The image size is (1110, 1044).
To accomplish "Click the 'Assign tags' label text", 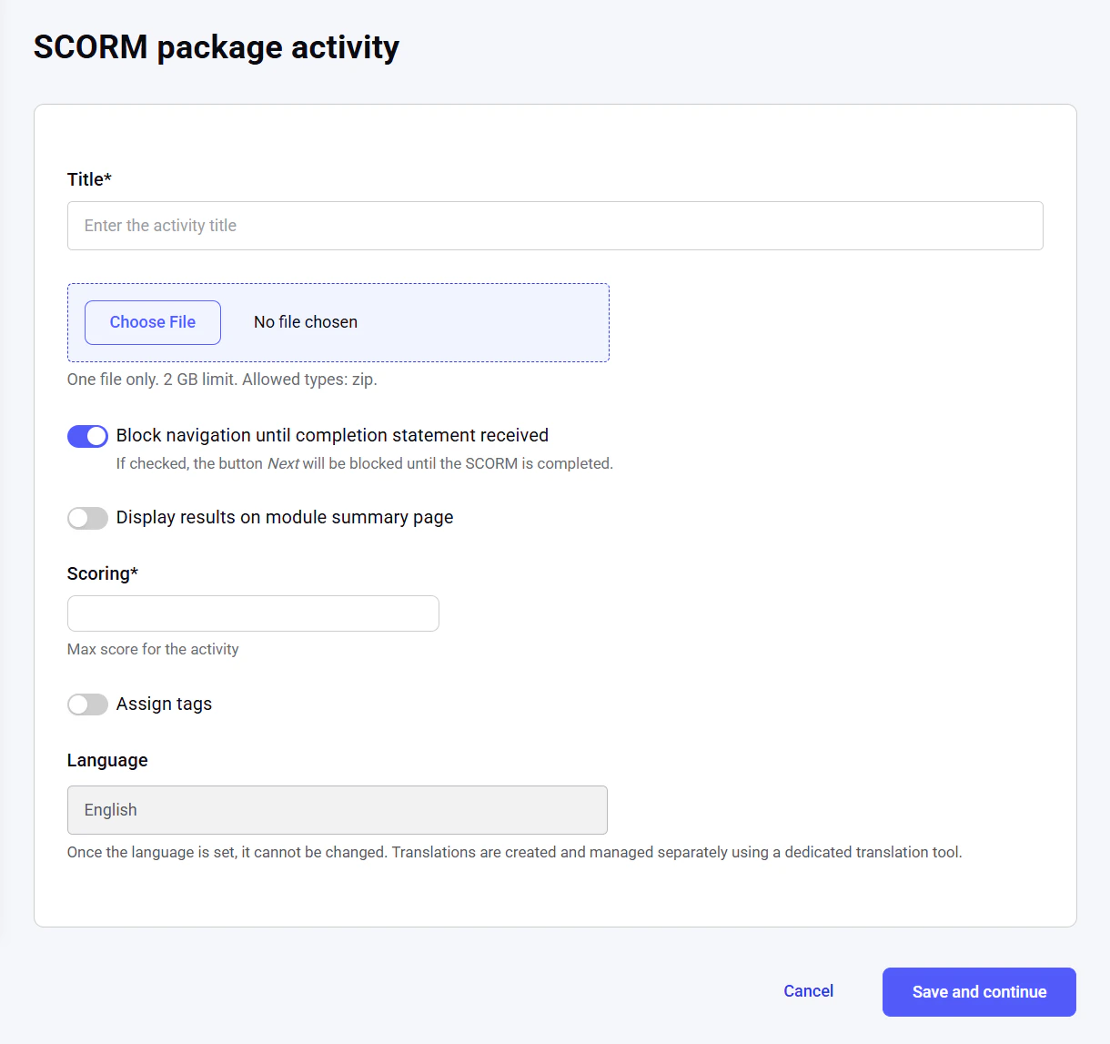I will pyautogui.click(x=164, y=704).
